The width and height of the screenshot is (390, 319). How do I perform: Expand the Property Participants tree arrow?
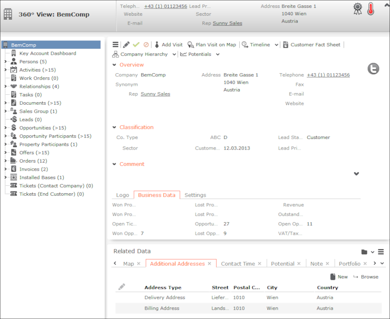[5, 144]
